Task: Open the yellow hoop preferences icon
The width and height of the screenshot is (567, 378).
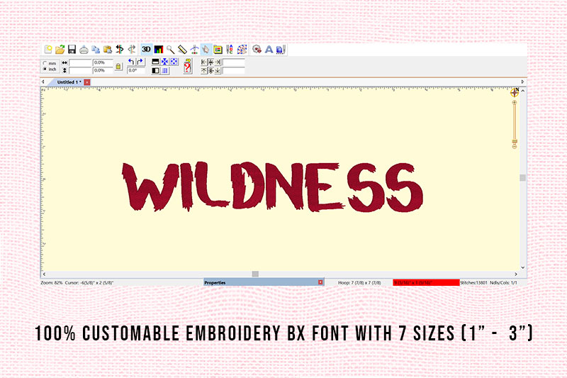Action: tap(218, 50)
